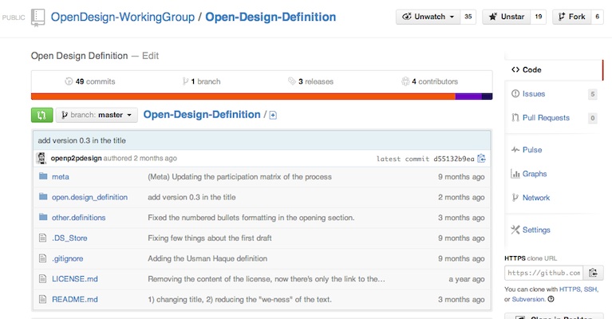View the 3 releases
The width and height of the screenshot is (612, 319).
(310, 81)
